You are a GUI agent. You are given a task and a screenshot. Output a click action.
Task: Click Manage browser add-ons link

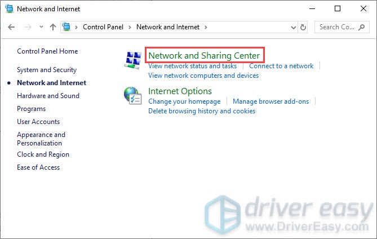click(270, 101)
